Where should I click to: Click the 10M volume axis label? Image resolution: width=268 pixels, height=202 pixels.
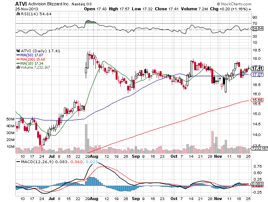[10, 146]
